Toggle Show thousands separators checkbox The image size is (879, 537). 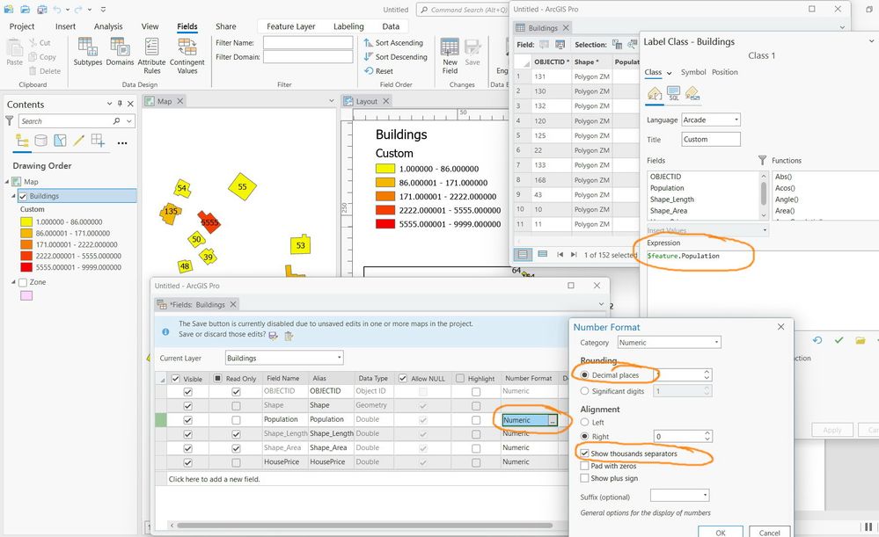pyautogui.click(x=585, y=454)
